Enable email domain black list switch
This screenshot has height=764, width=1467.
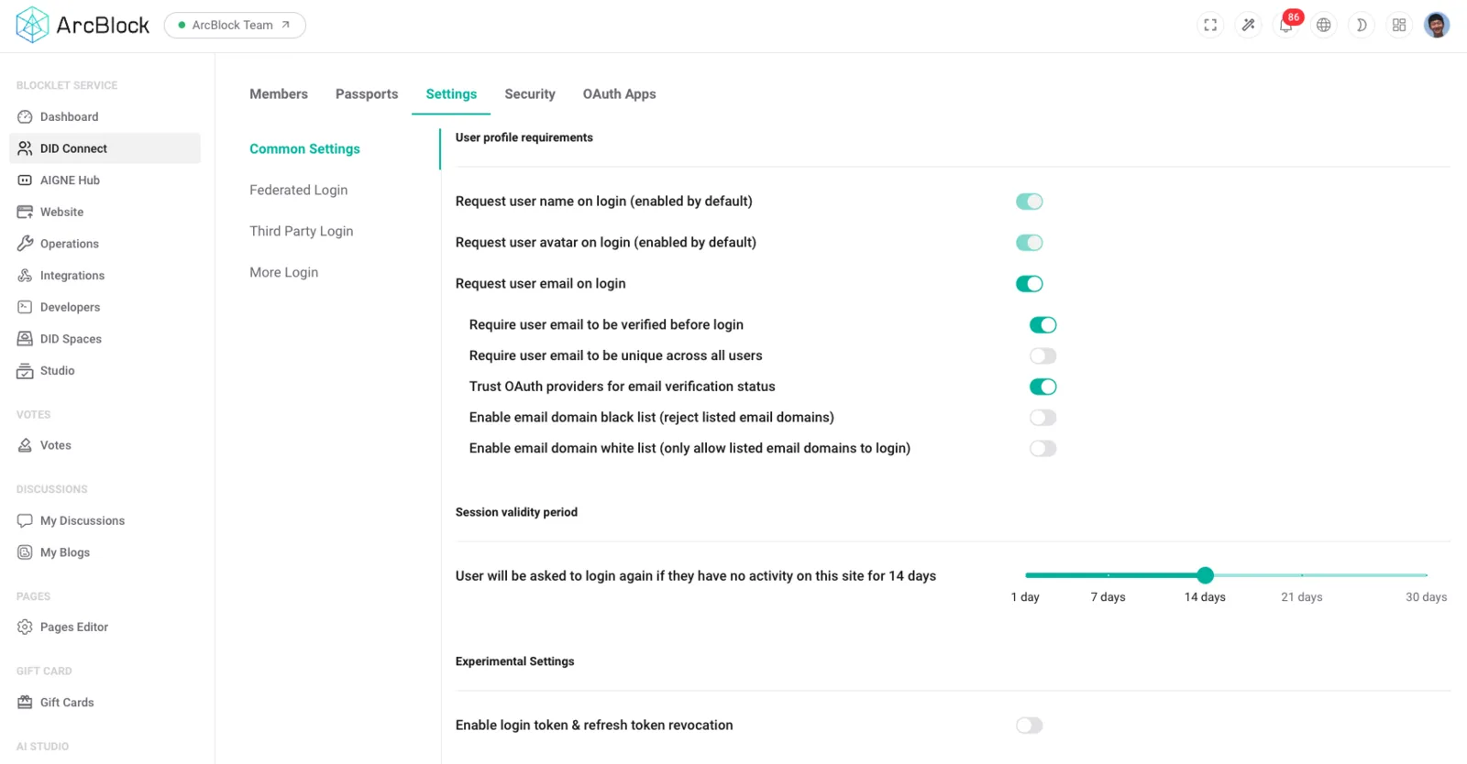[x=1042, y=418]
